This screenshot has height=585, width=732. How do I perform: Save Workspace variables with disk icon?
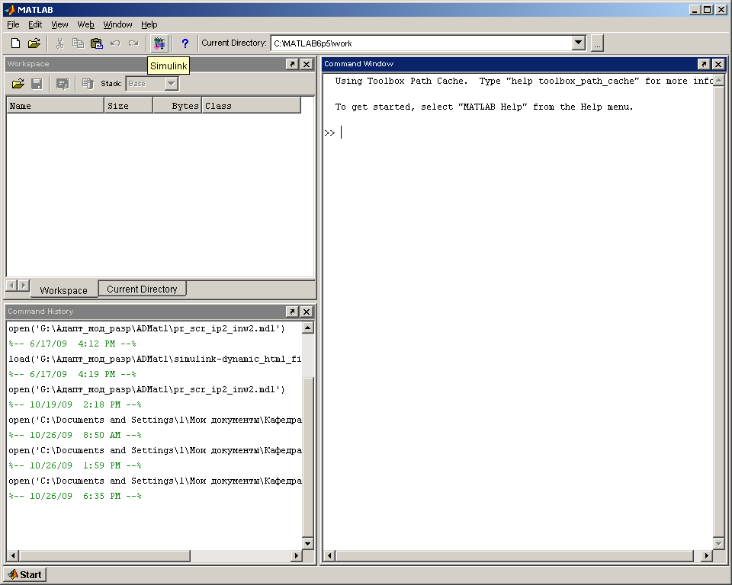tap(37, 84)
